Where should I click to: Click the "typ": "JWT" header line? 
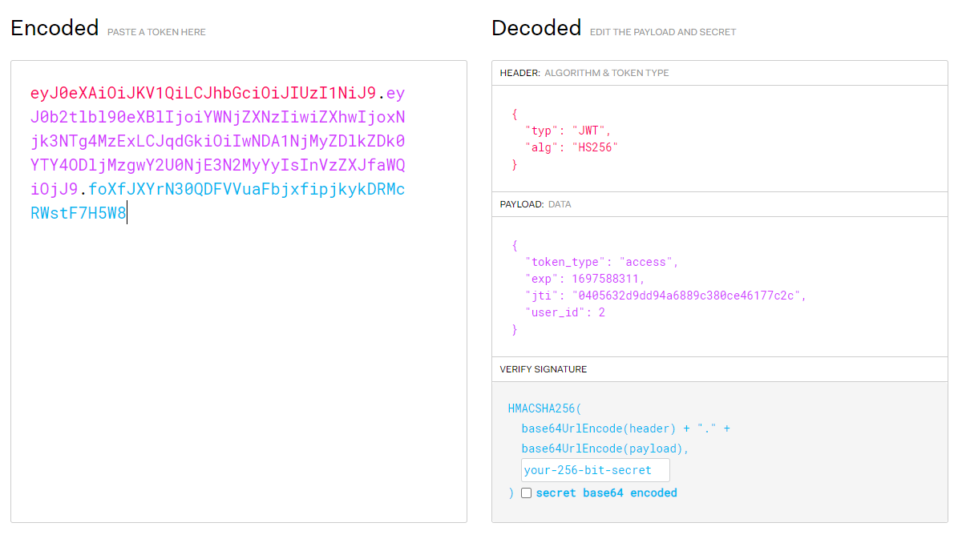pos(568,130)
